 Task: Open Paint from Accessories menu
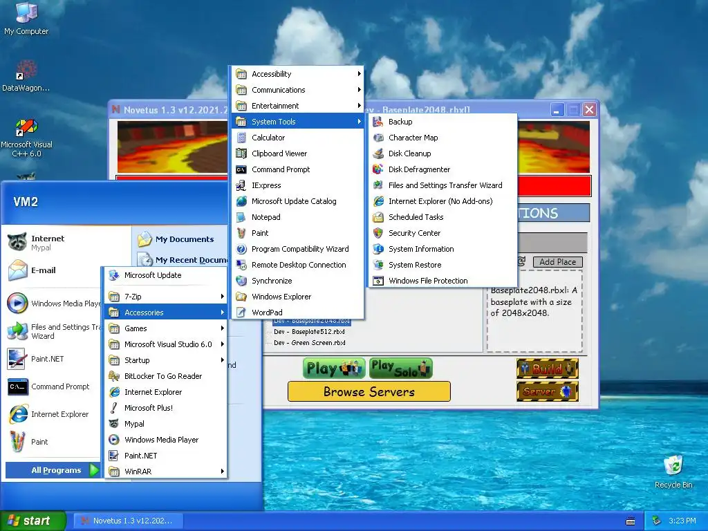[x=298, y=233]
